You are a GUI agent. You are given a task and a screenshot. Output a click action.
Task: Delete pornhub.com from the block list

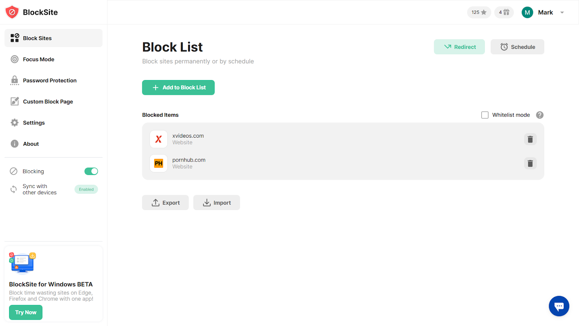[x=530, y=163]
